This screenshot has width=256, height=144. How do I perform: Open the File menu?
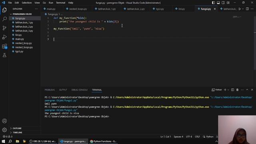click(x=10, y=3)
